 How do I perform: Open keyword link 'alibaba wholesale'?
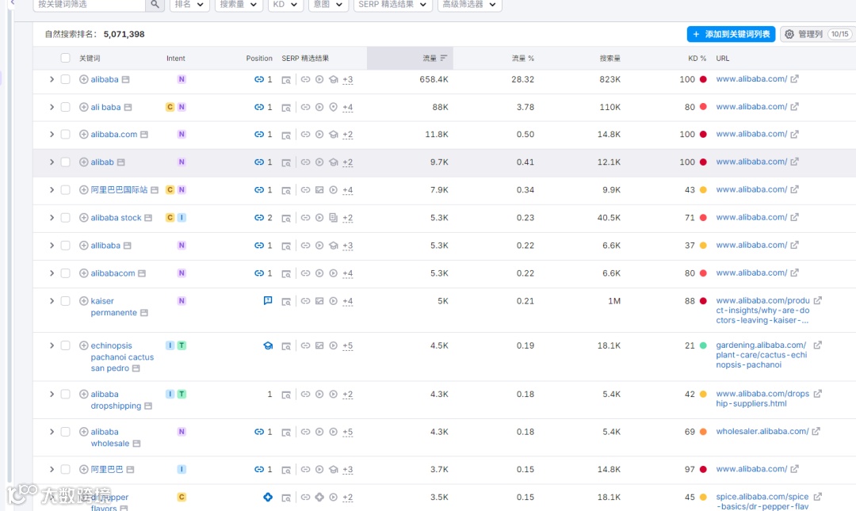pos(109,437)
